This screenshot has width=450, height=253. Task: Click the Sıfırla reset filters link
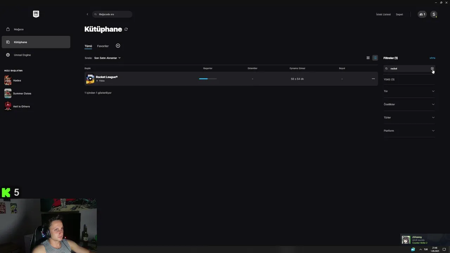[432, 58]
